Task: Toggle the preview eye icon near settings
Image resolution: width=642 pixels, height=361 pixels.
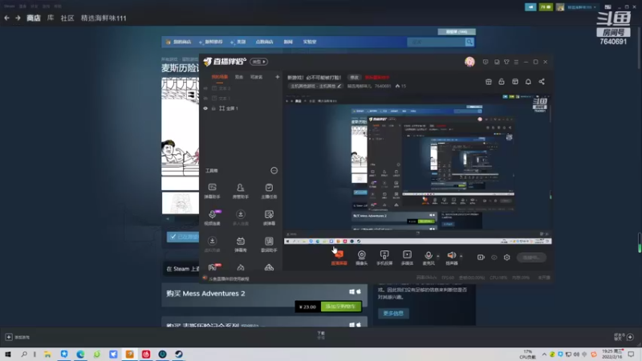Action: [494, 258]
